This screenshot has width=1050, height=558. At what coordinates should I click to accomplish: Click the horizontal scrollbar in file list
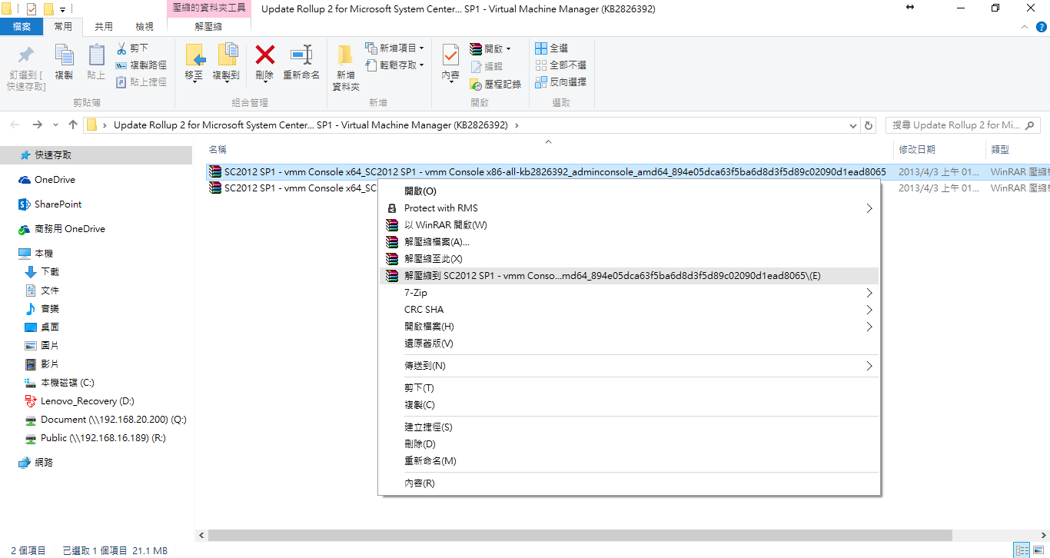pyautogui.click(x=580, y=535)
